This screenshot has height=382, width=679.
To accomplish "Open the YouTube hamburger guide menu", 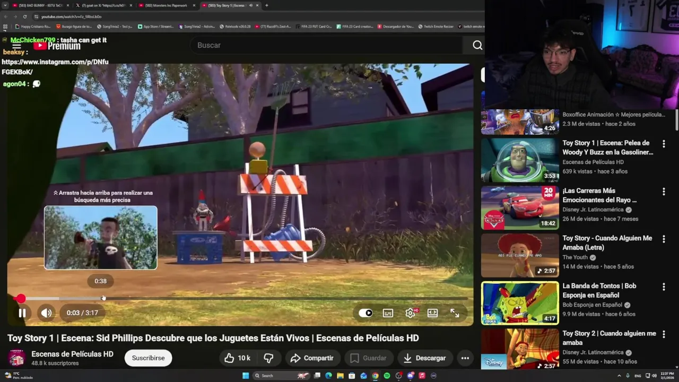I will coord(16,46).
